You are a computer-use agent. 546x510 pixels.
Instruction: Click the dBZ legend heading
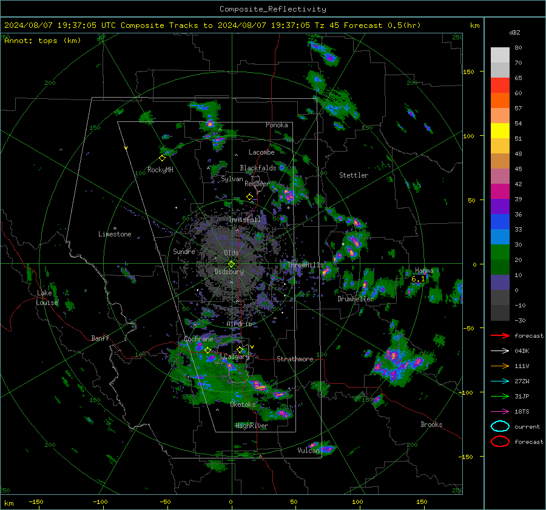(x=514, y=32)
